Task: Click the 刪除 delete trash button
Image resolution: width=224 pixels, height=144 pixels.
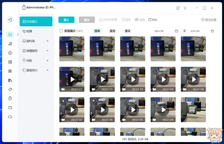Action: (x=126, y=20)
